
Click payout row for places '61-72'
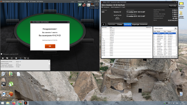127,55
